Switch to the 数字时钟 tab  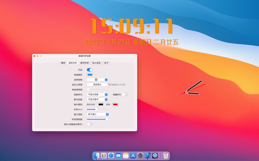[84, 63]
